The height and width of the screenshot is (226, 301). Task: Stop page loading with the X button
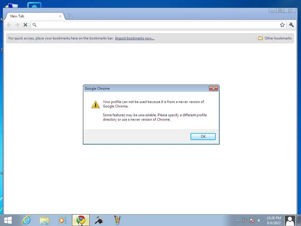click(x=25, y=25)
